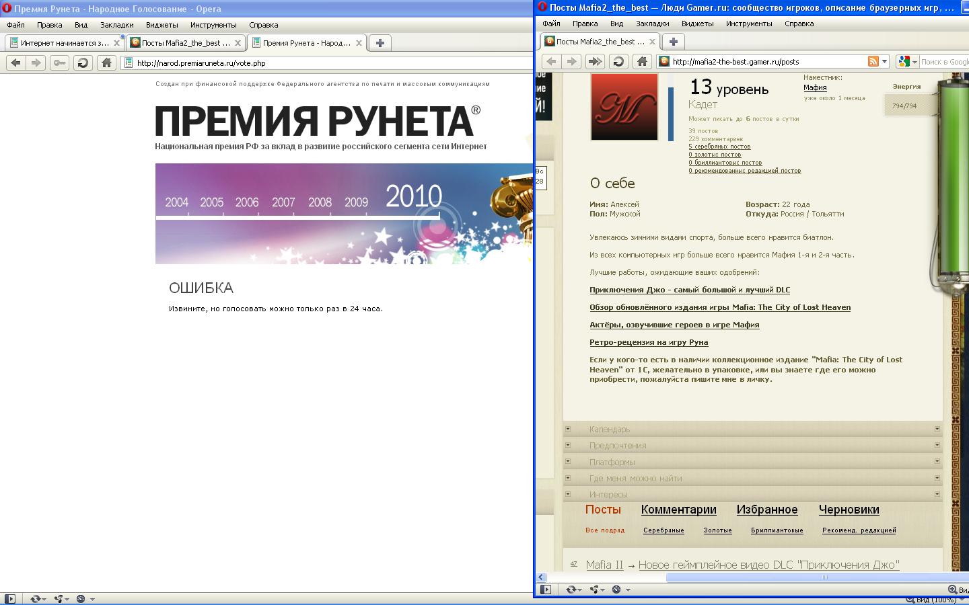Expand the Календарь section
The image size is (969, 605).
(x=752, y=429)
